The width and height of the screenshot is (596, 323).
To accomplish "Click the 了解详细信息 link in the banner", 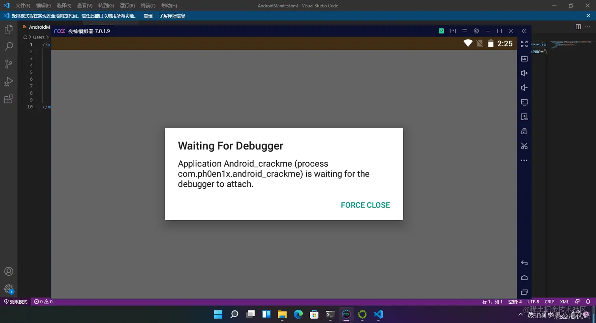I will 172,16.
